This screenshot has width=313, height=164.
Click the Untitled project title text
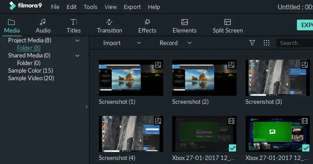point(295,7)
